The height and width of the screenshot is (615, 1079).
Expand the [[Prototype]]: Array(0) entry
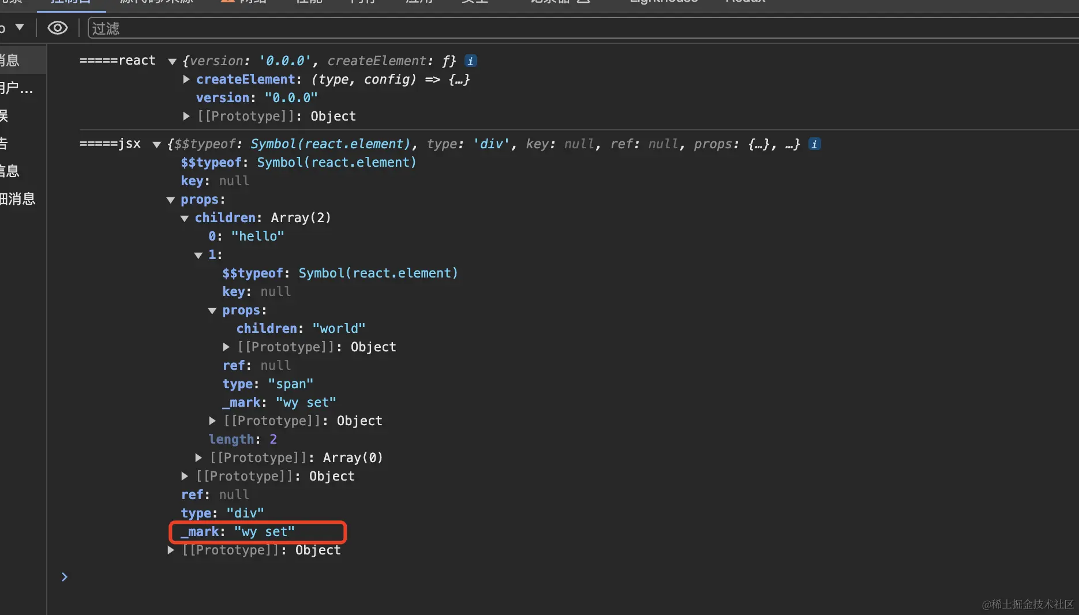pyautogui.click(x=198, y=458)
